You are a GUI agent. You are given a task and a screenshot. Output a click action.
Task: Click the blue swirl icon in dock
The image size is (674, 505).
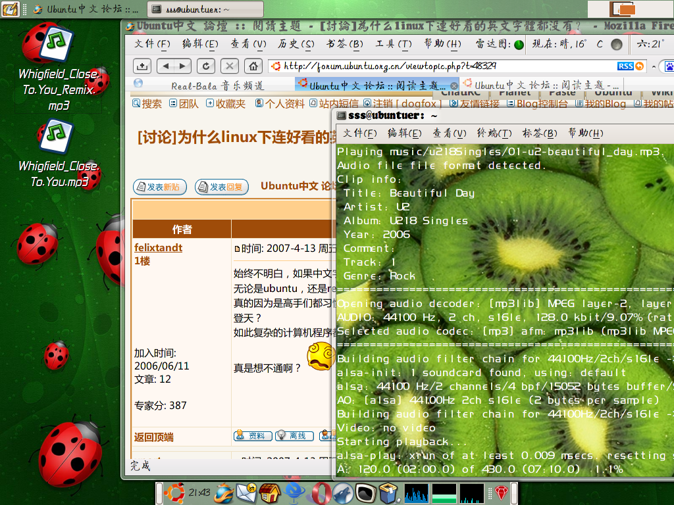coord(295,493)
